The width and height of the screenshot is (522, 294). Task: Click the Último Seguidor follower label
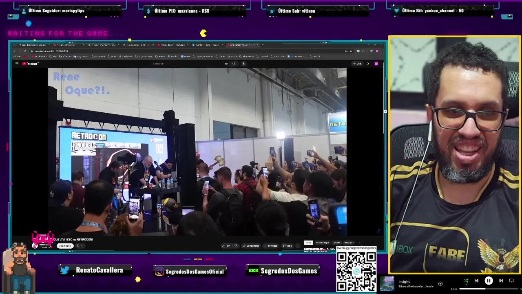(56, 11)
